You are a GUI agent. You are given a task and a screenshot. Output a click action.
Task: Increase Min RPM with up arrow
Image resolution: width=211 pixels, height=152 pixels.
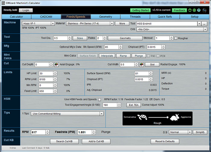coord(55,84)
